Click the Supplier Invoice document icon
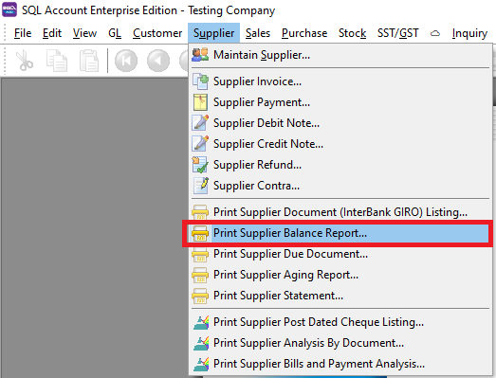The width and height of the screenshot is (496, 378). 200,81
